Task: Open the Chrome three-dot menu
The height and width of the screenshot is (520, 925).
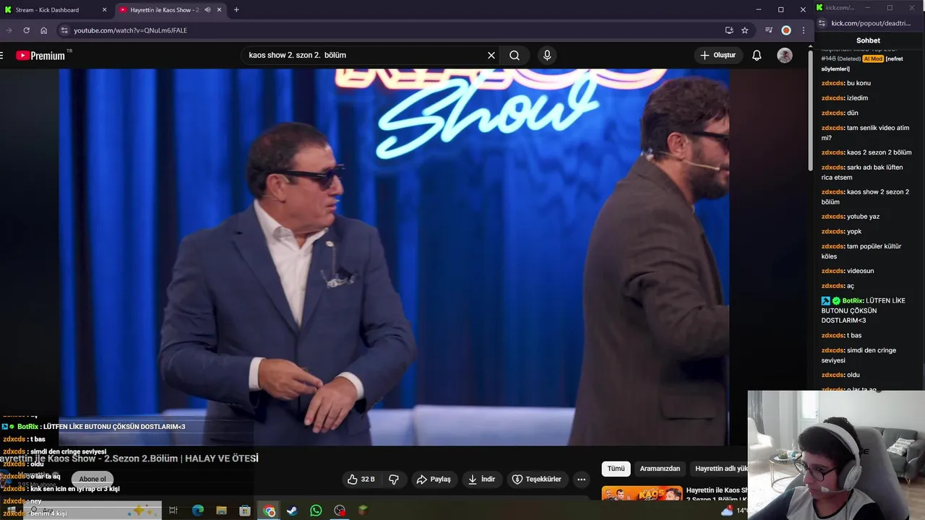Action: point(804,30)
